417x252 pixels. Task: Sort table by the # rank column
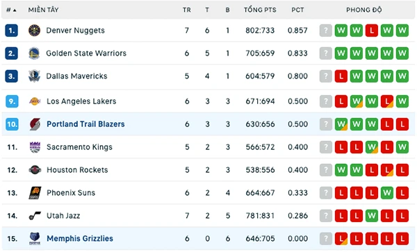click(x=11, y=10)
